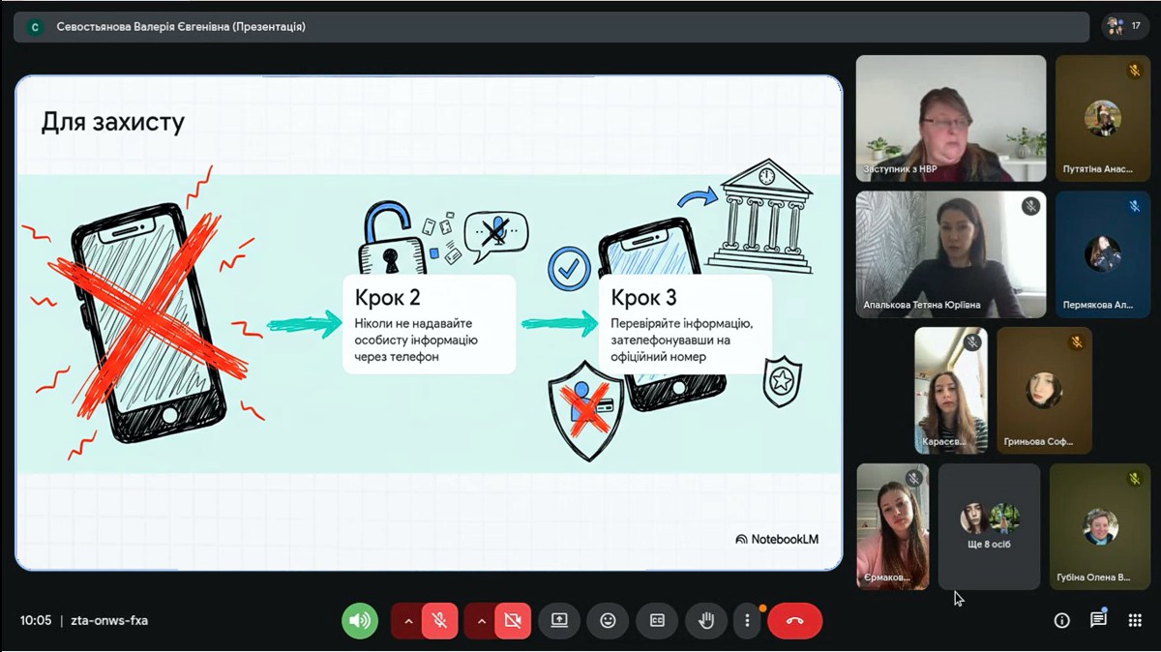Open the activities grid icon
Viewport: 1161px width, 652px height.
pos(1135,620)
